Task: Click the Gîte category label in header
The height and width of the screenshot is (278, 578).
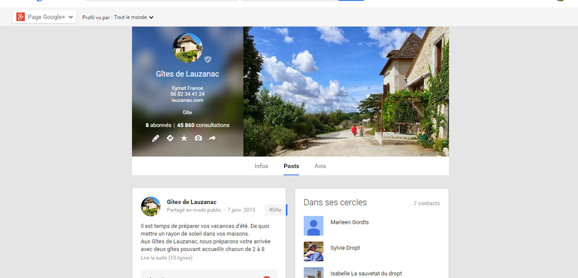Action: [x=187, y=112]
